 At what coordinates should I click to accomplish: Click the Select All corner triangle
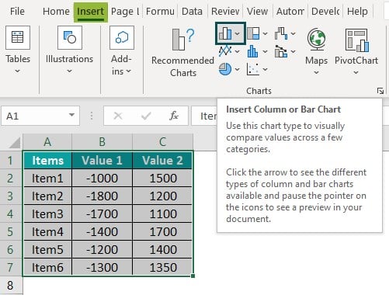(x=15, y=143)
